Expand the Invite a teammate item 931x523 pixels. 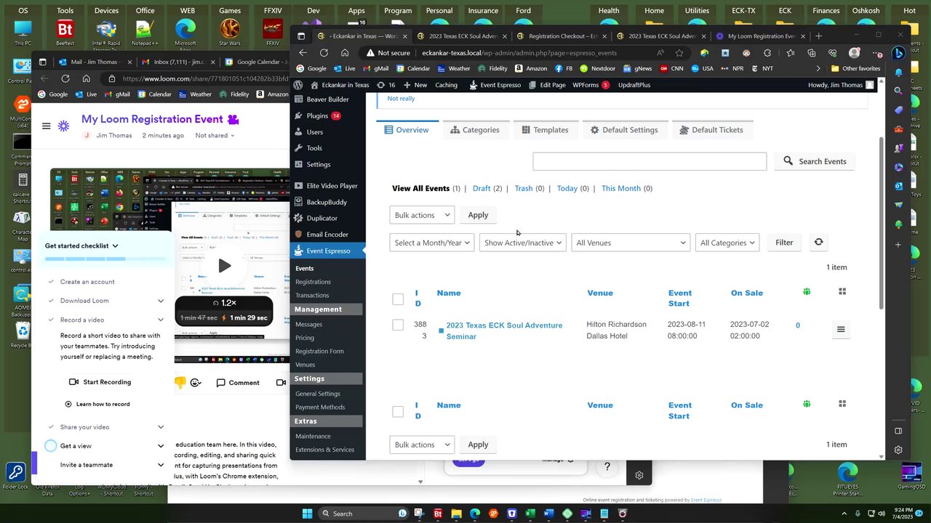point(161,465)
